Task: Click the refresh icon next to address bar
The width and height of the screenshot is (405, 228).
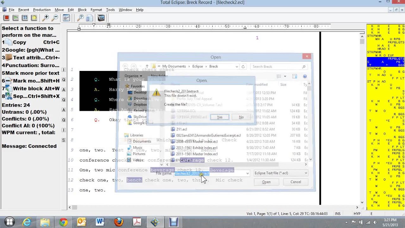Action: coord(243,66)
